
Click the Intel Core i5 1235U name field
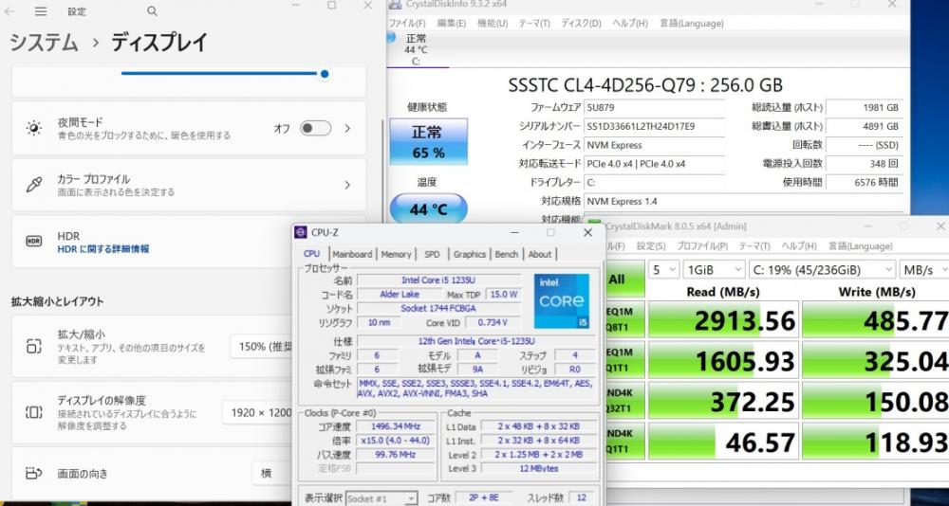click(438, 280)
